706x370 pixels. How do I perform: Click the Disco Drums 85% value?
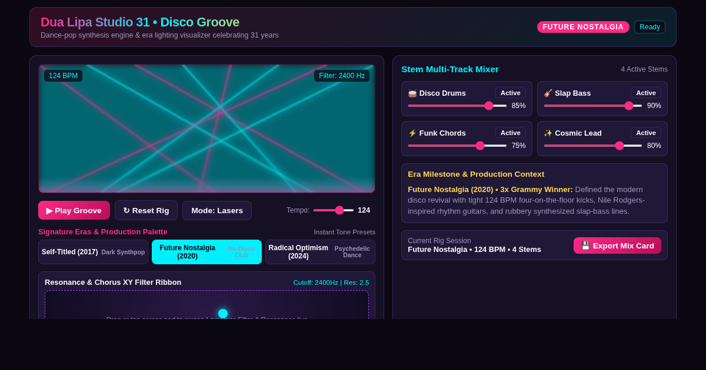click(x=518, y=106)
